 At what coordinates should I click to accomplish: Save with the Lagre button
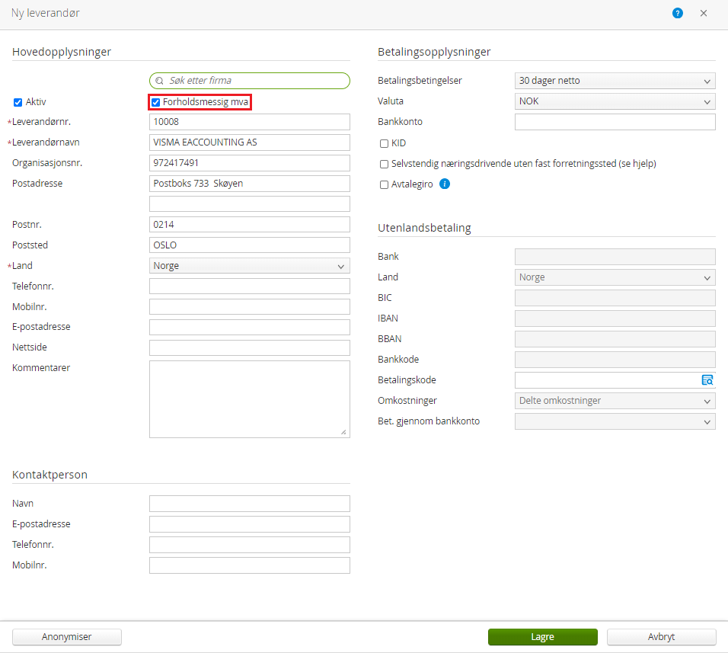[x=543, y=637]
